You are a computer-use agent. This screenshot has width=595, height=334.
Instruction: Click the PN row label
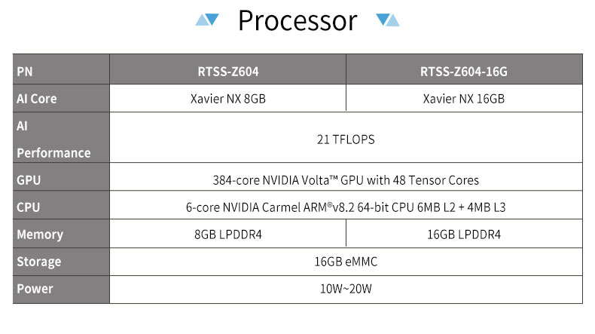tap(25, 72)
